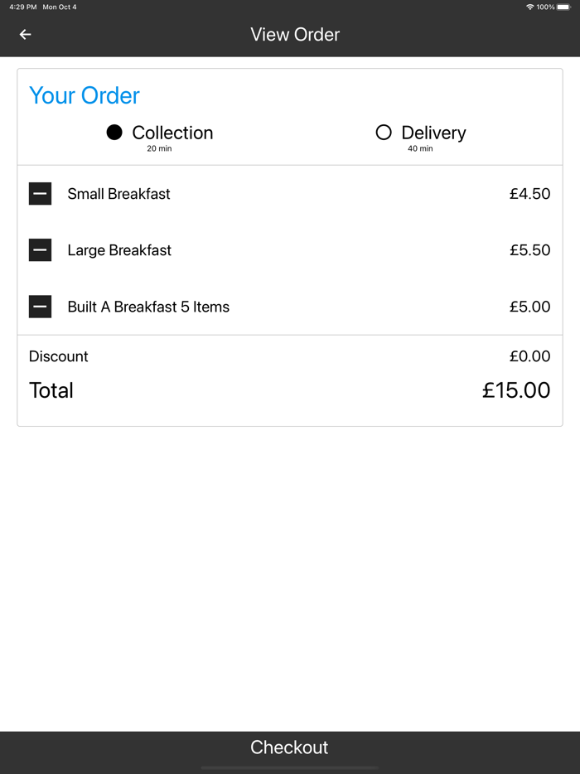Image resolution: width=580 pixels, height=774 pixels.
Task: Click the 100% battery percentage indicator
Action: pyautogui.click(x=548, y=7)
